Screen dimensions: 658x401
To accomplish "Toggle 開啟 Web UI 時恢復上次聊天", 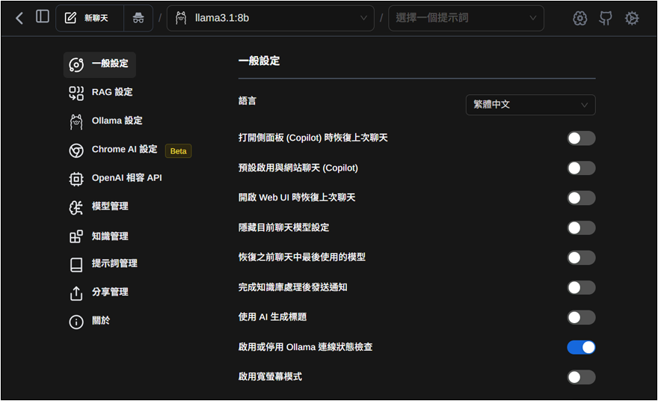I will pyautogui.click(x=581, y=198).
